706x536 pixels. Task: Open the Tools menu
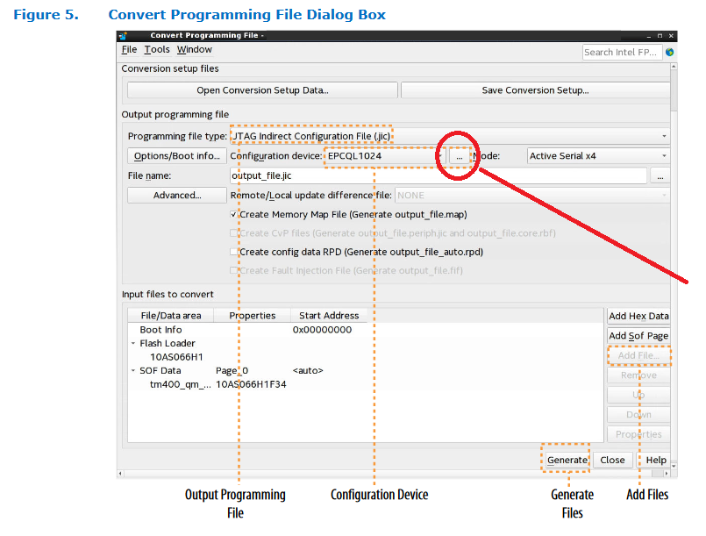tap(157, 49)
